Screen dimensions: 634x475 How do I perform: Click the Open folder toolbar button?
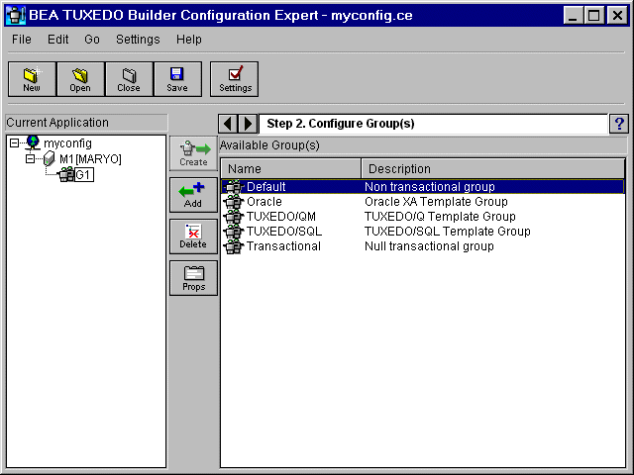(x=80, y=79)
